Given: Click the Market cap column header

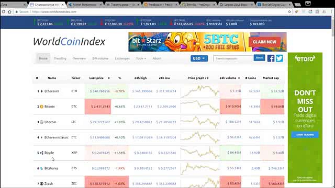Looking at the screenshot, I should coord(271,78).
